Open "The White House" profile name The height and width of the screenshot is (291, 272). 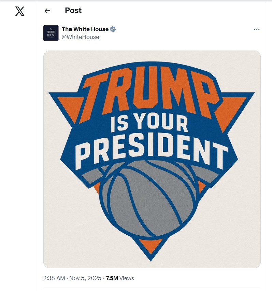point(85,29)
